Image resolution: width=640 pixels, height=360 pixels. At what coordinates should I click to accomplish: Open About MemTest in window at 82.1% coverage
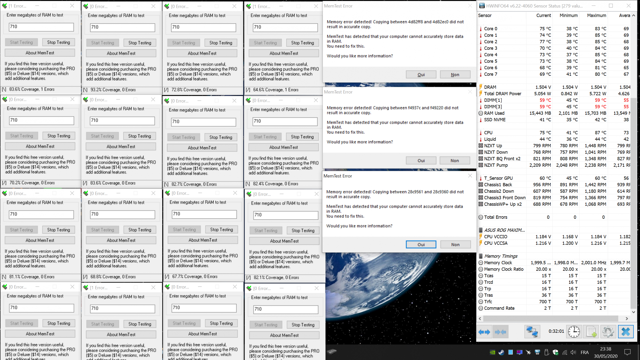284,241
